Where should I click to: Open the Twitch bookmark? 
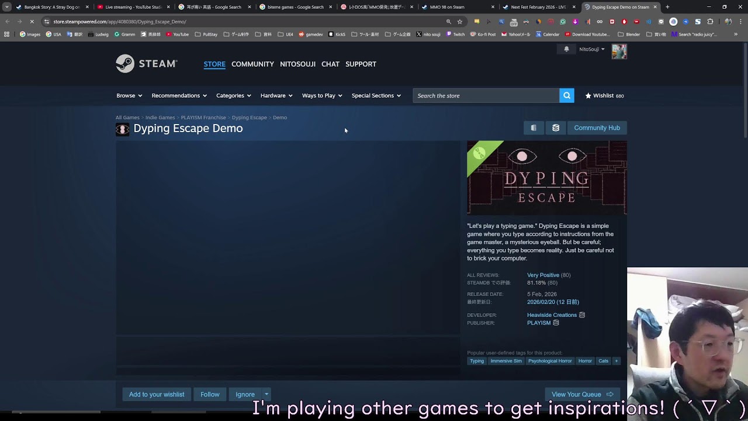(455, 34)
